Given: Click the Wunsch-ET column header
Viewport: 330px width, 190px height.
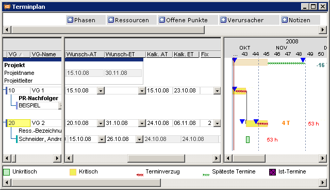Looking at the screenshot, I should [x=125, y=54].
